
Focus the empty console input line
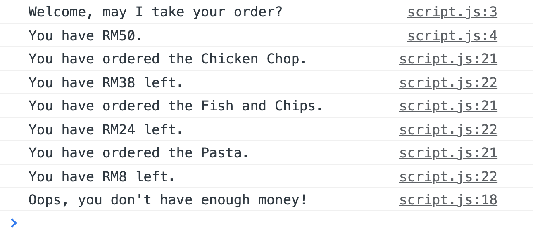(248, 223)
